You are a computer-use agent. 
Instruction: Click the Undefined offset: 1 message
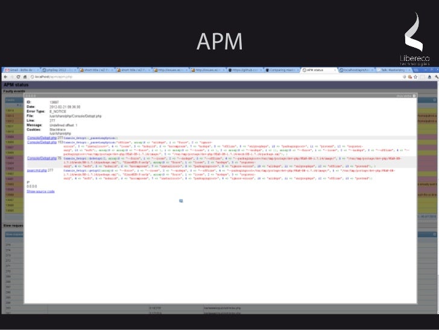point(63,125)
